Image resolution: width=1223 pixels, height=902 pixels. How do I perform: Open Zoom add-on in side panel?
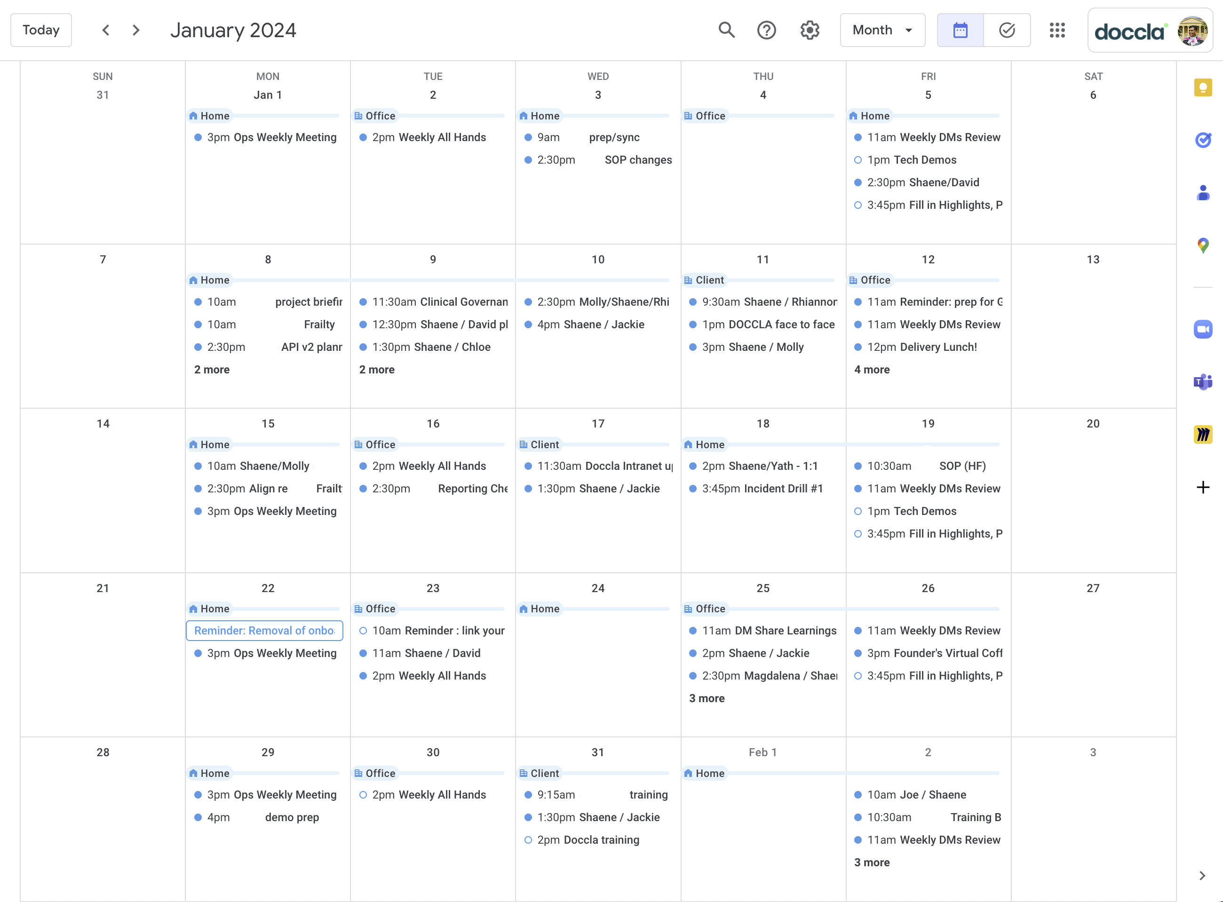[x=1203, y=329]
